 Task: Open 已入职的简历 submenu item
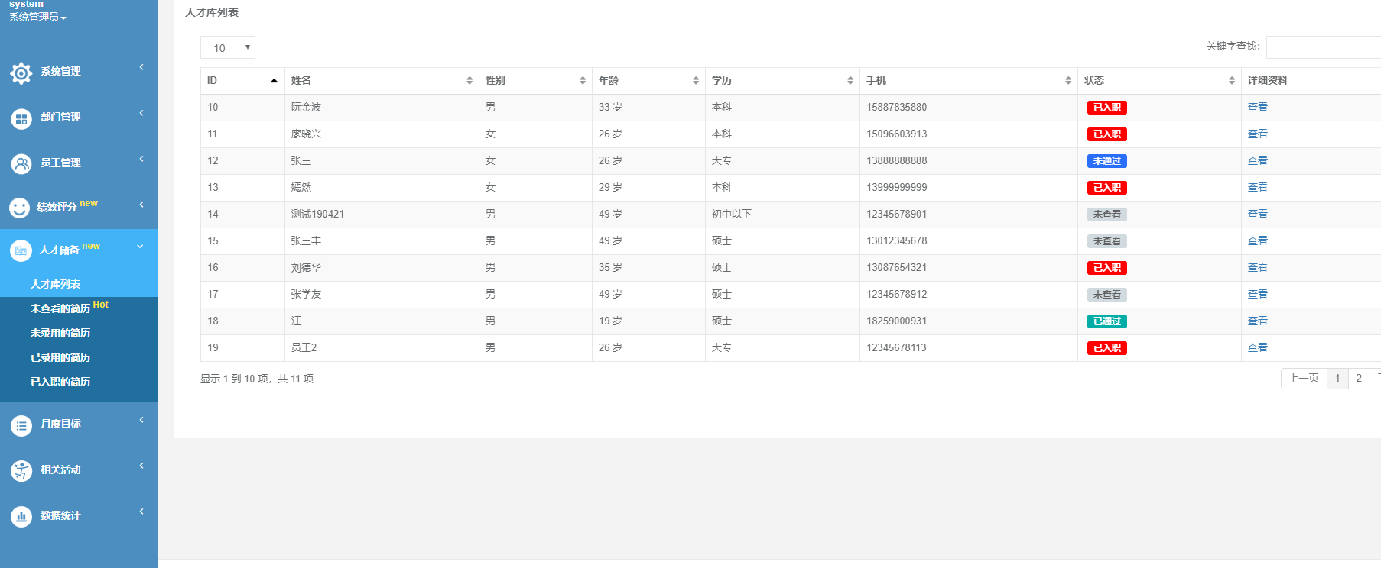(x=60, y=382)
